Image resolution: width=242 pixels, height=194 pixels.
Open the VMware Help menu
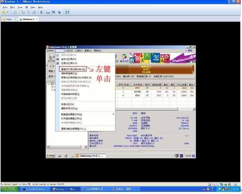pos(40,7)
